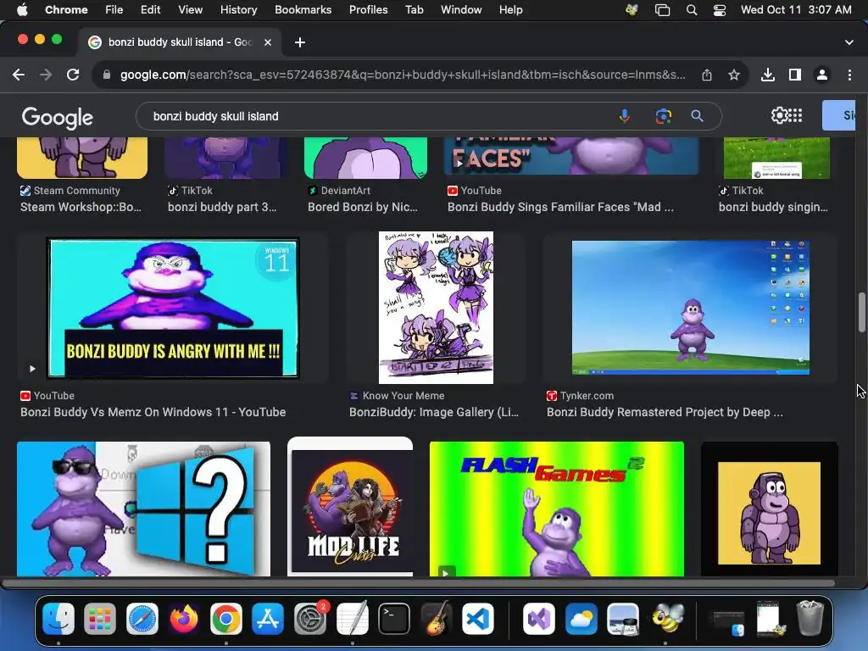This screenshot has width=868, height=651.
Task: Open the Windows XP desktop Bonzi image
Action: click(690, 307)
